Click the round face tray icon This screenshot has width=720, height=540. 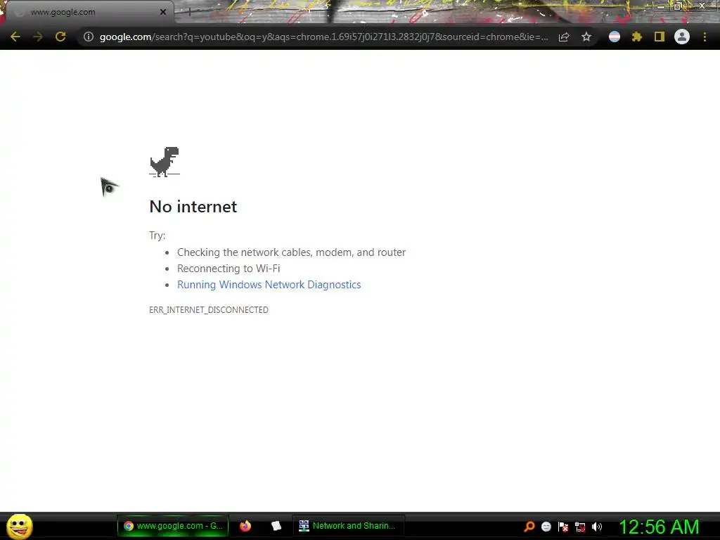point(546,527)
